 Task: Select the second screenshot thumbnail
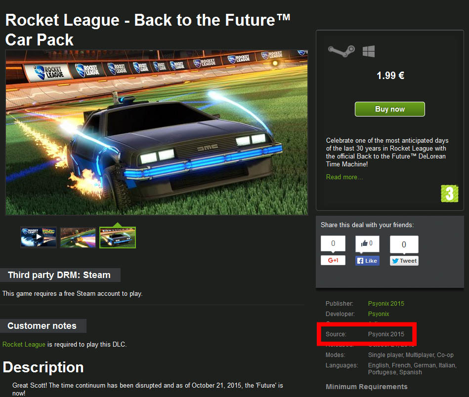pyautogui.click(x=78, y=238)
